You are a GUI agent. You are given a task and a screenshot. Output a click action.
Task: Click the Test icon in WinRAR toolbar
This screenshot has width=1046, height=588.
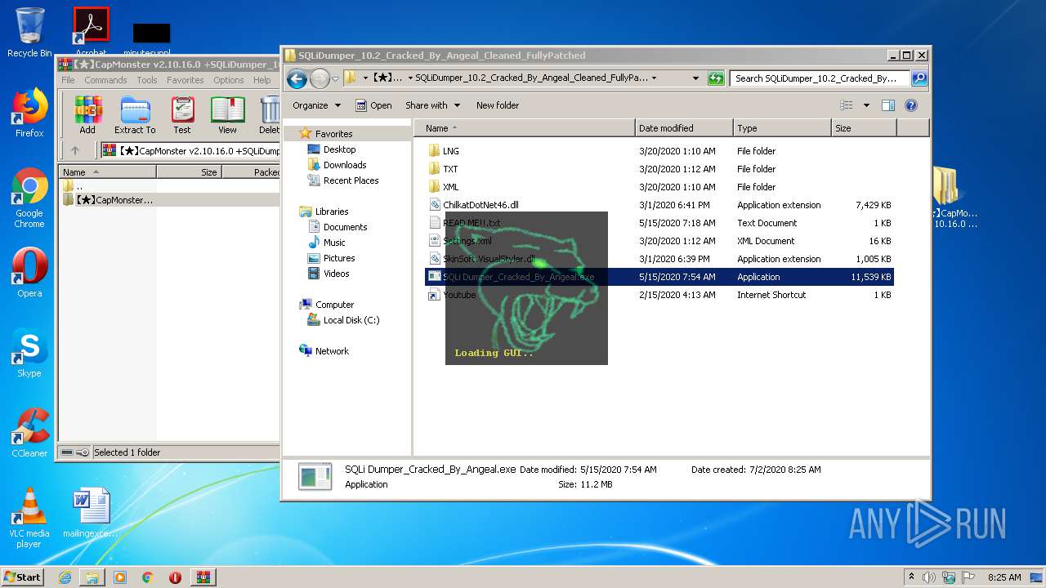[x=182, y=115]
